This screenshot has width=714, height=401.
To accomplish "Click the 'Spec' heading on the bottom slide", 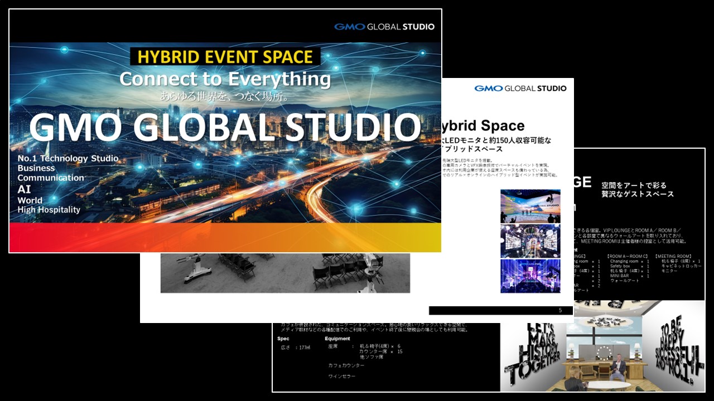I will (x=283, y=339).
